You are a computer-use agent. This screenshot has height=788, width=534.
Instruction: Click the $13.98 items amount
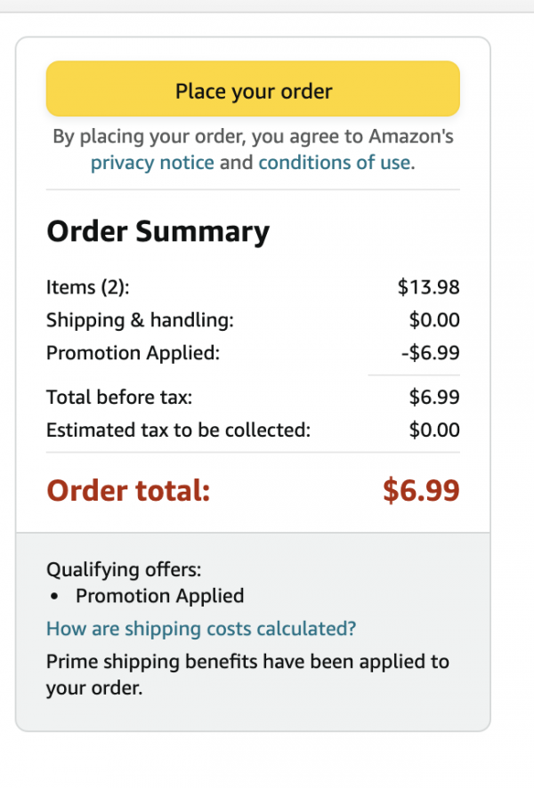428,287
